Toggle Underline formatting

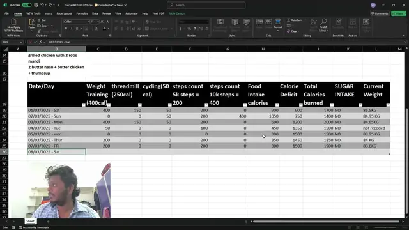(x=77, y=28)
